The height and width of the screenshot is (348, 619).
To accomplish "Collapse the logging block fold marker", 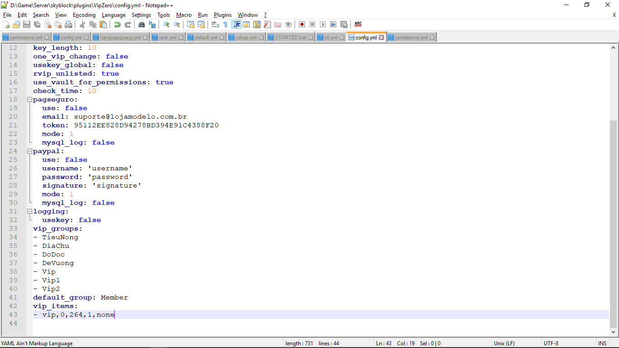I will tap(29, 212).
